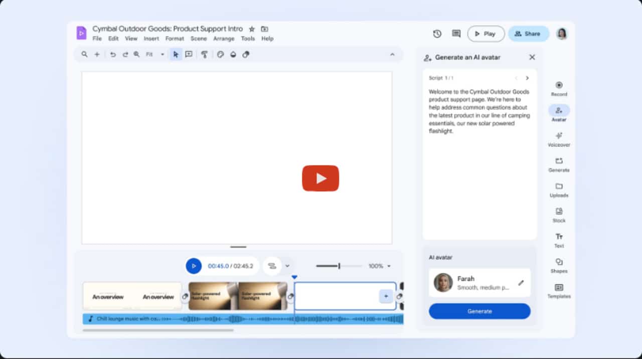Click the Share button
Viewport: 642px width, 359px height.
pyautogui.click(x=528, y=34)
